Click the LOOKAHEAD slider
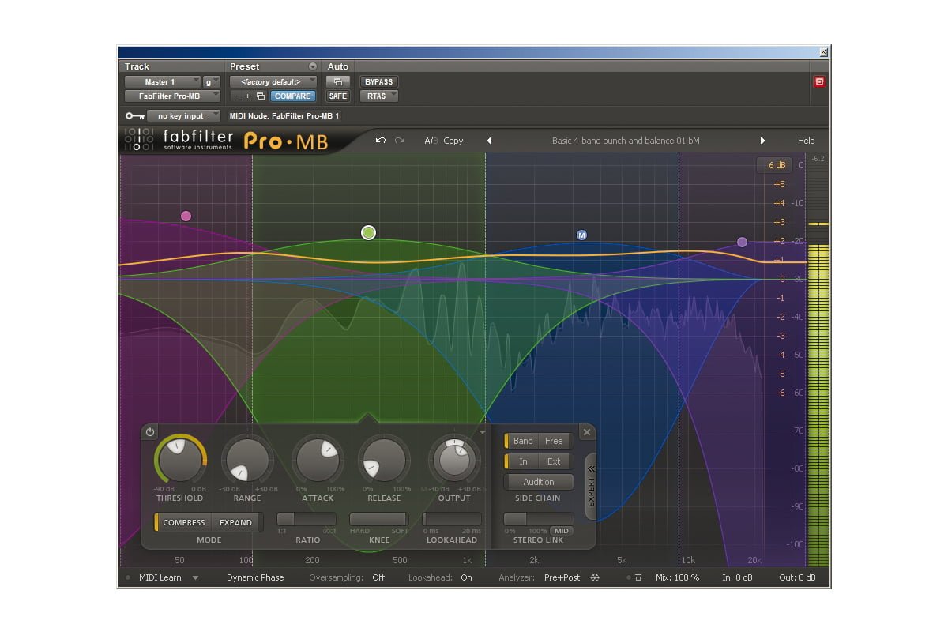This screenshot has height=632, width=948. (452, 519)
